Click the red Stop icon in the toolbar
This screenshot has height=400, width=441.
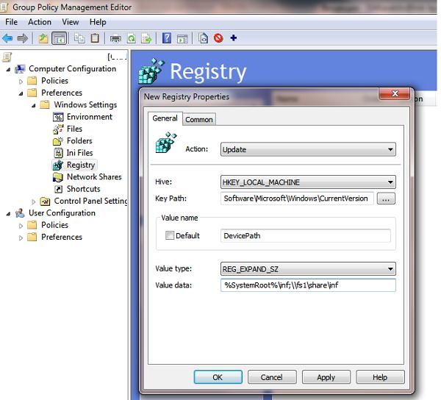pos(218,38)
